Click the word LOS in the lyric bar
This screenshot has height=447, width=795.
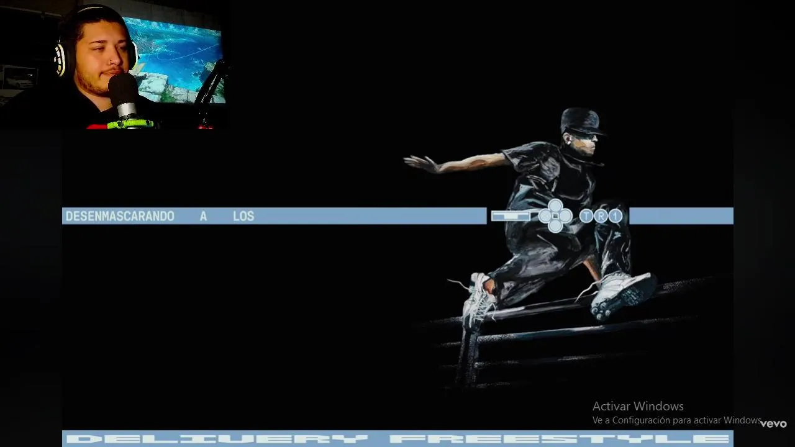[x=243, y=216]
